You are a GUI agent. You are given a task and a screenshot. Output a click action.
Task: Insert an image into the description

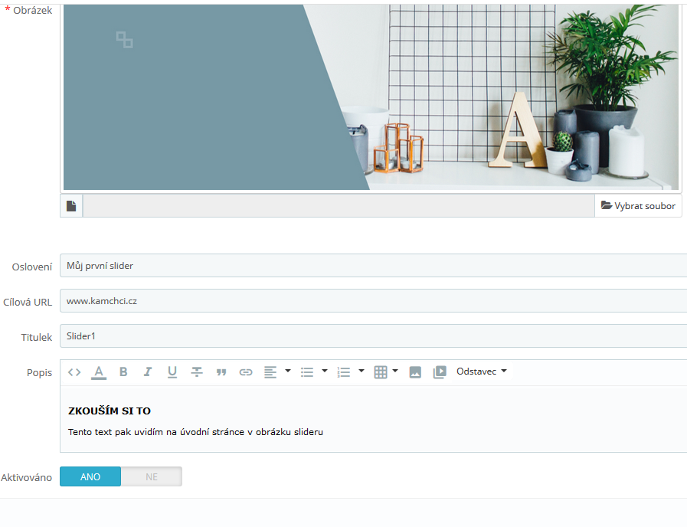coord(415,372)
